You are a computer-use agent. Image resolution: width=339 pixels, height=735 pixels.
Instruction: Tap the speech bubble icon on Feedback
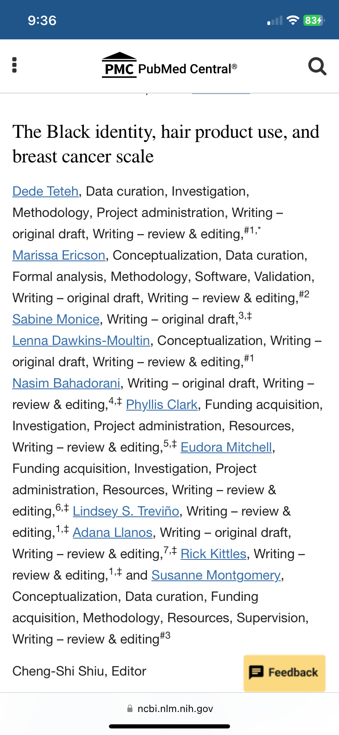(x=256, y=673)
